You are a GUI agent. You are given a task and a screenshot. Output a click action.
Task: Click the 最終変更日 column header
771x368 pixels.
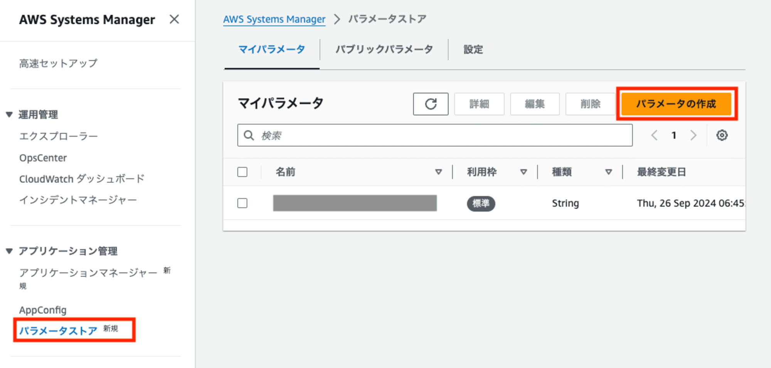click(661, 172)
